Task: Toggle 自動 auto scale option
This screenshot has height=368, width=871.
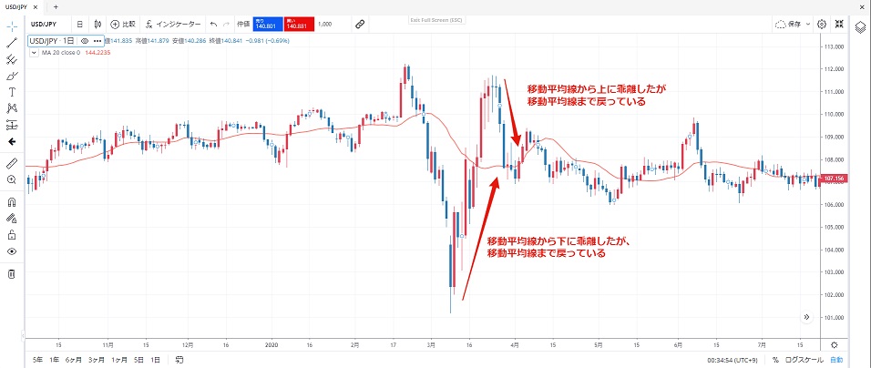Action: [835, 360]
